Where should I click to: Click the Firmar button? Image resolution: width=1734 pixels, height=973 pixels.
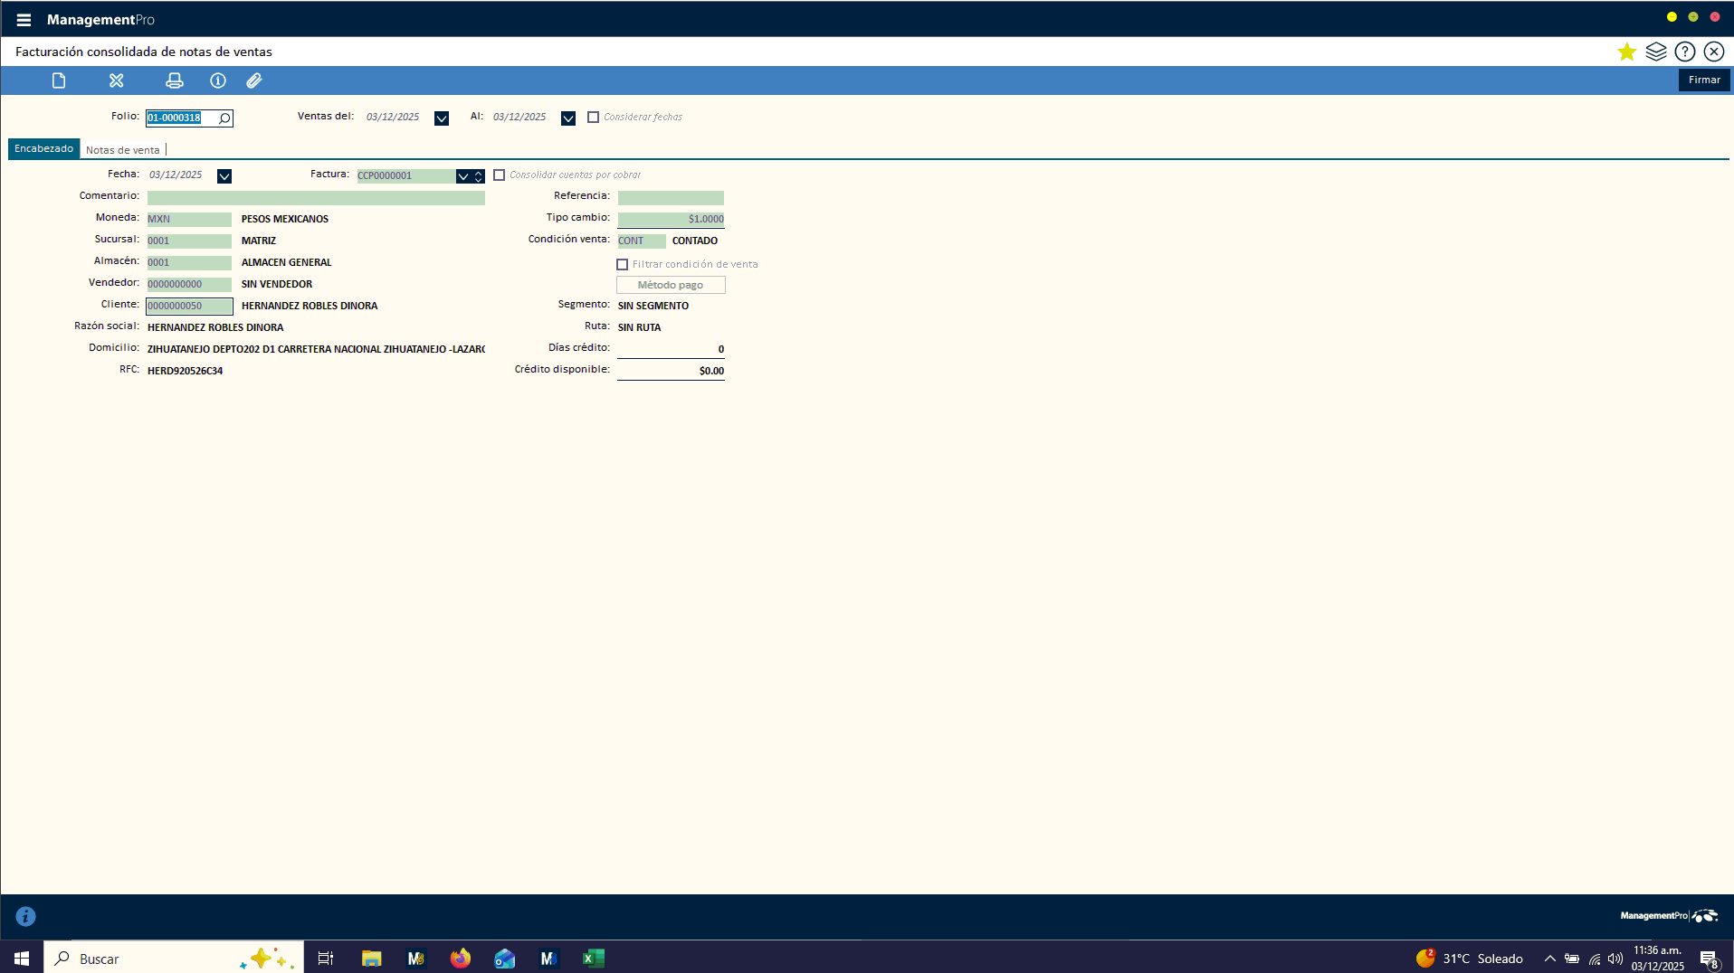(x=1703, y=80)
